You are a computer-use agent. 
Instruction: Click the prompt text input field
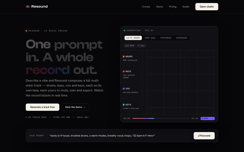click(120, 136)
